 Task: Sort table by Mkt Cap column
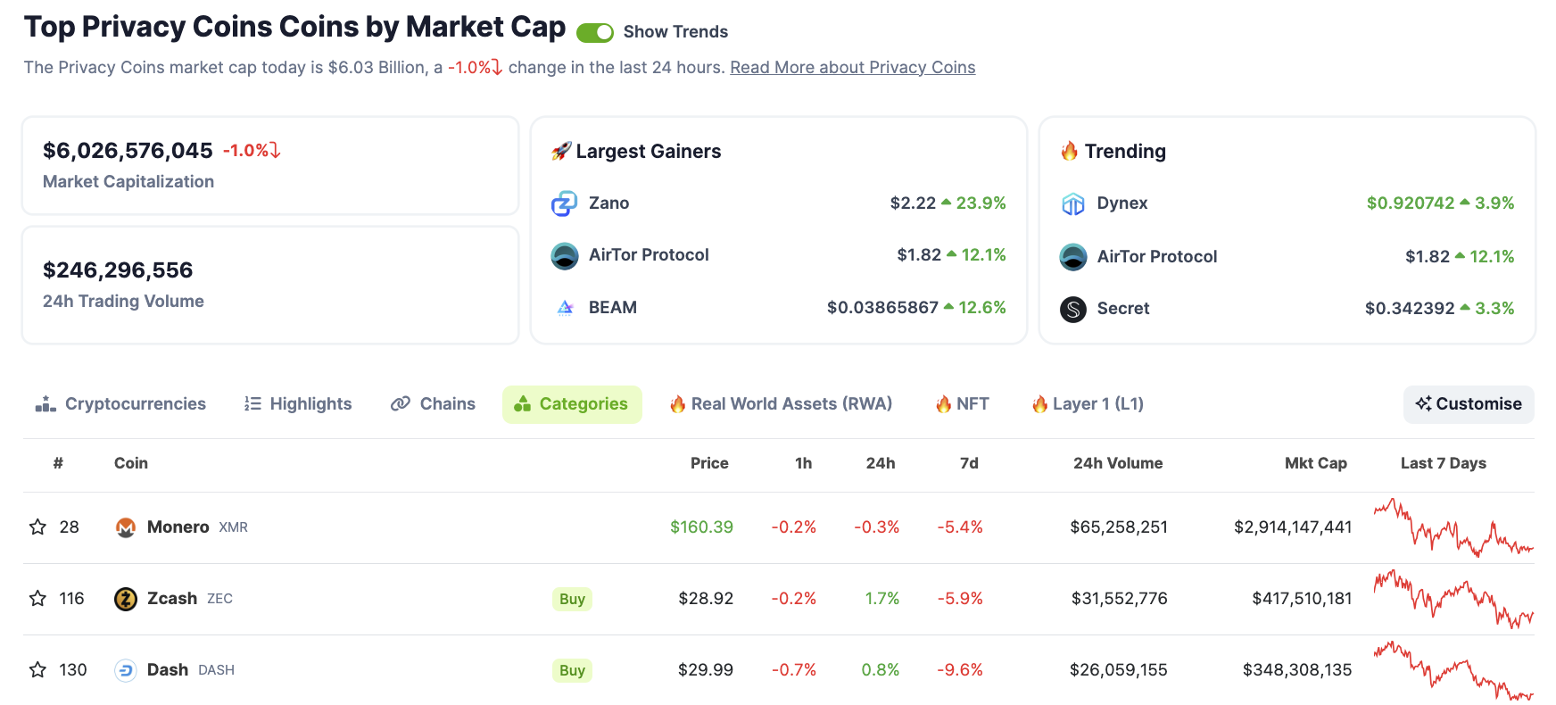coord(1315,463)
